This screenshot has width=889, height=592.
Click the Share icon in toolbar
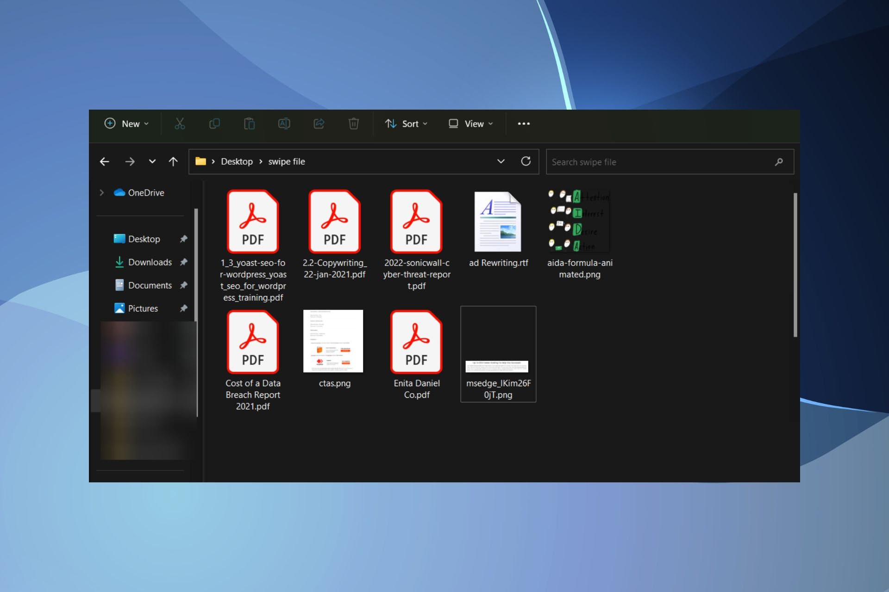tap(319, 123)
